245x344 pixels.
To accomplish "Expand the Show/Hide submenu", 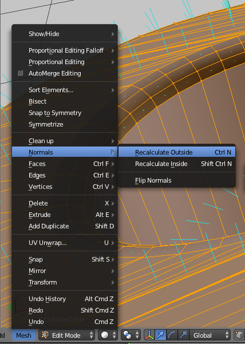I will pyautogui.click(x=65, y=34).
